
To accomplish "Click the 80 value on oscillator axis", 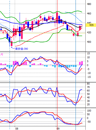I will click(88, 84).
